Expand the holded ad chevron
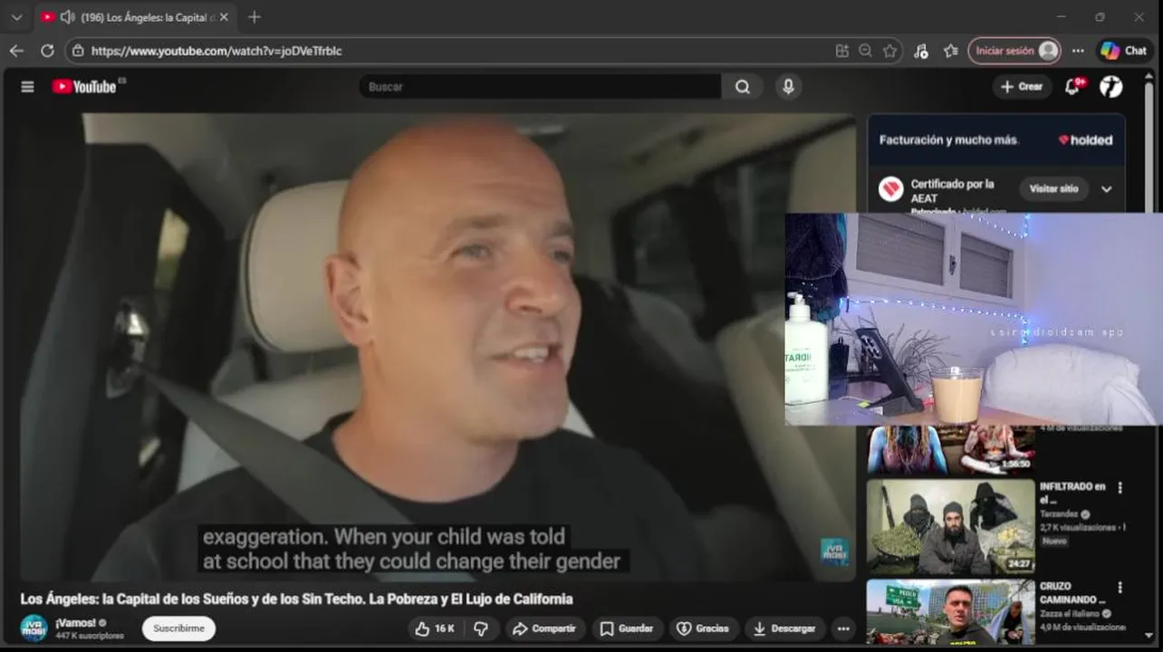1163x652 pixels. pos(1107,189)
